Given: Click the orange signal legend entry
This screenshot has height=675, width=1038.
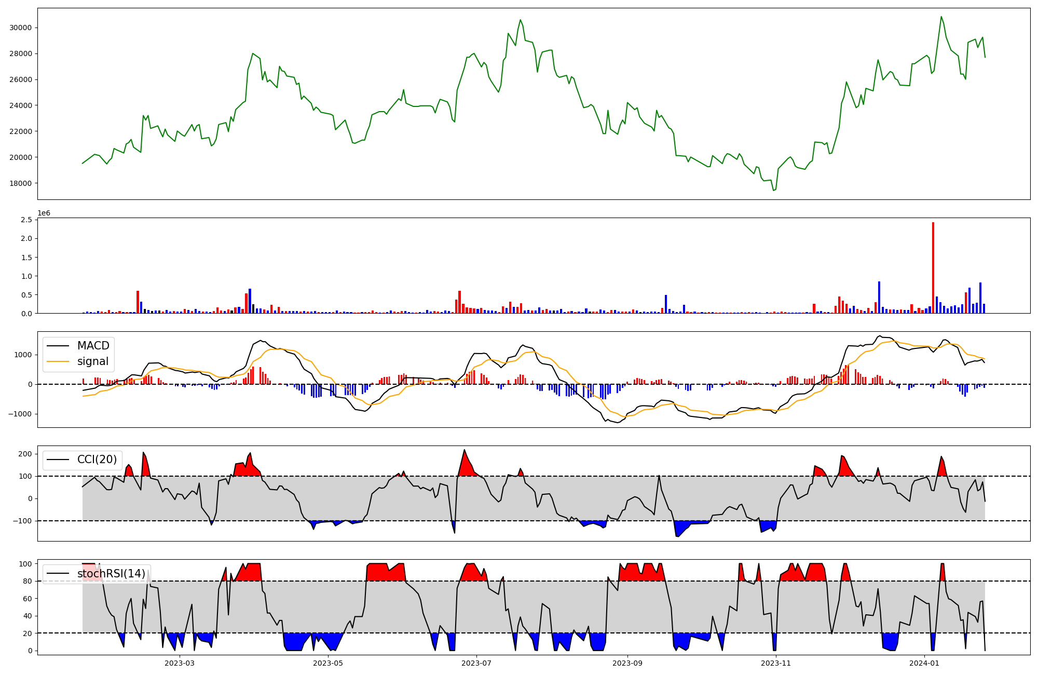Looking at the screenshot, I should (x=93, y=361).
